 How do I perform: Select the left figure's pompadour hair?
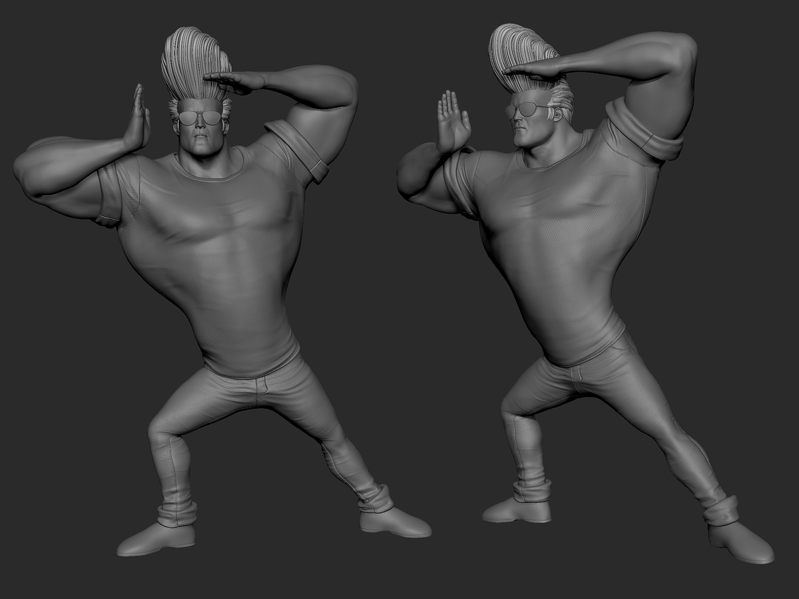[x=195, y=65]
